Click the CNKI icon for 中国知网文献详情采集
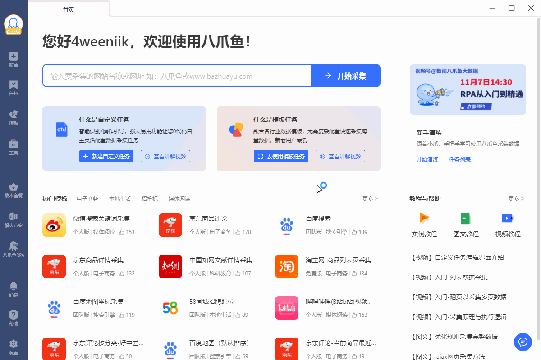Viewport: 541px width, 360px height. click(x=170, y=266)
